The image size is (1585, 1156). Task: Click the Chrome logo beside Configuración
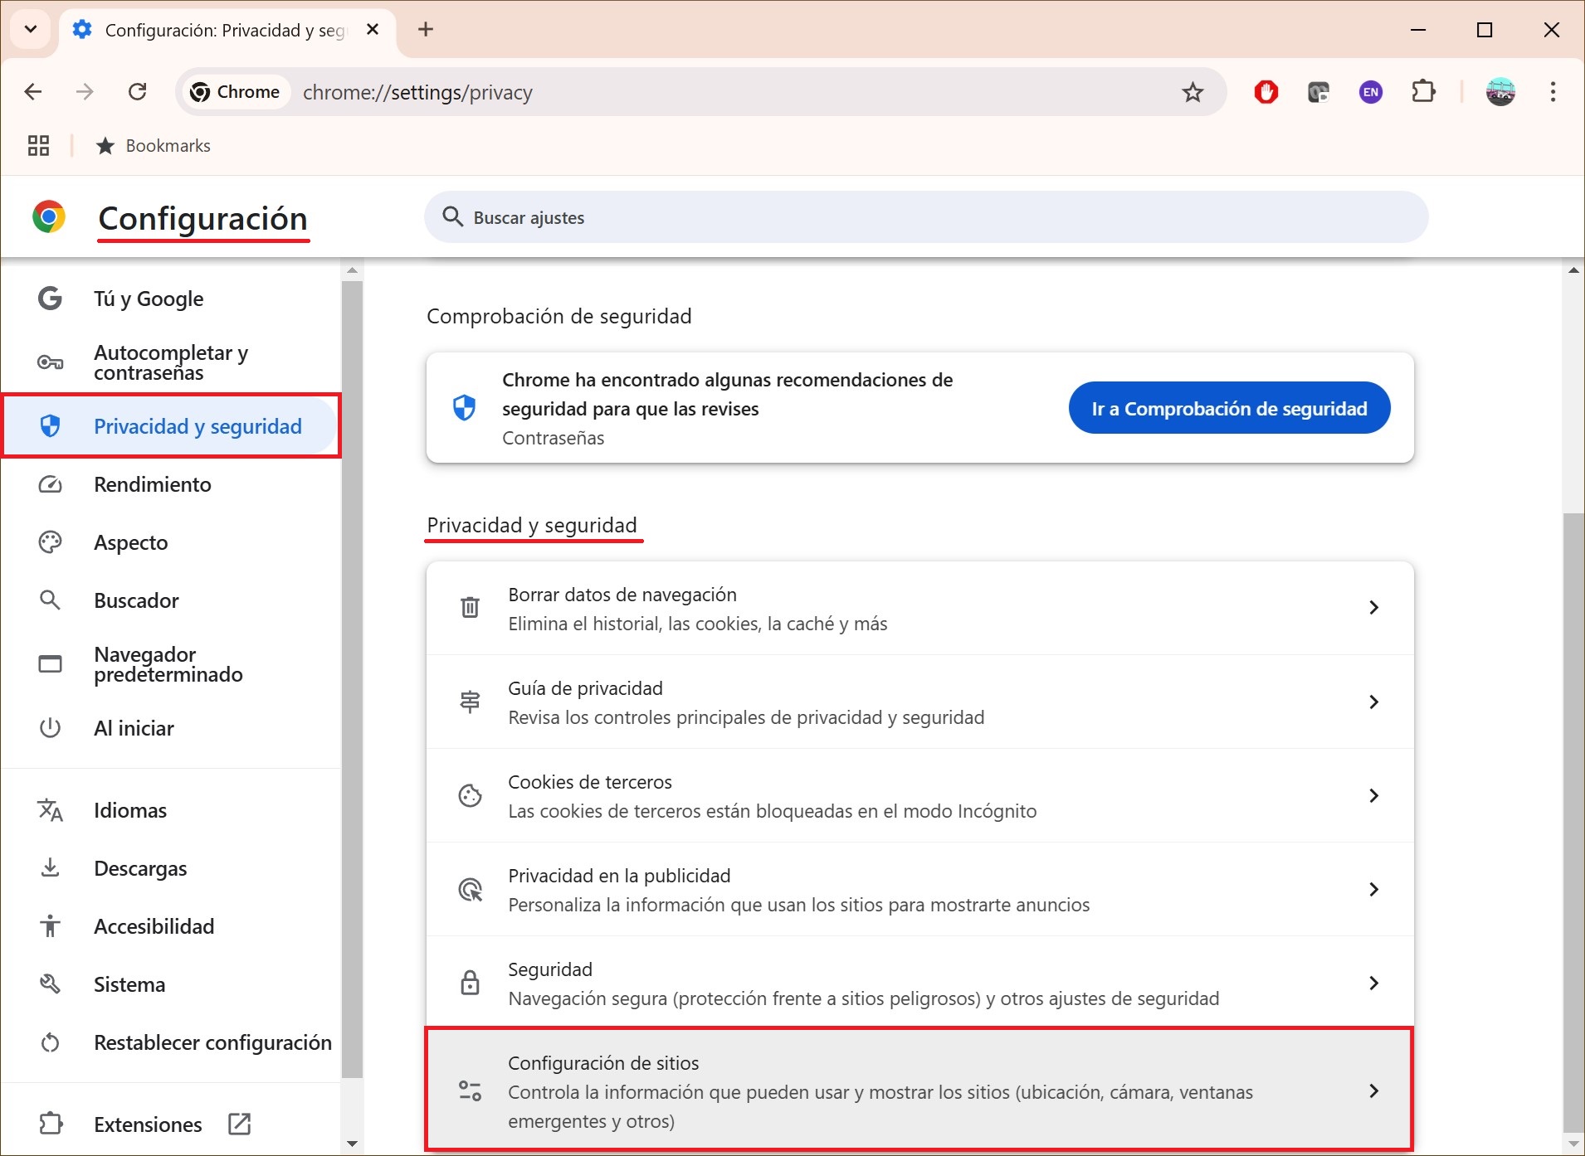tap(49, 217)
